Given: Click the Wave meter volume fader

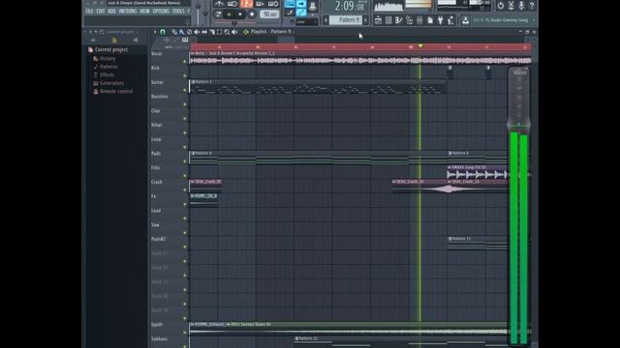Looking at the screenshot, I should tap(519, 125).
